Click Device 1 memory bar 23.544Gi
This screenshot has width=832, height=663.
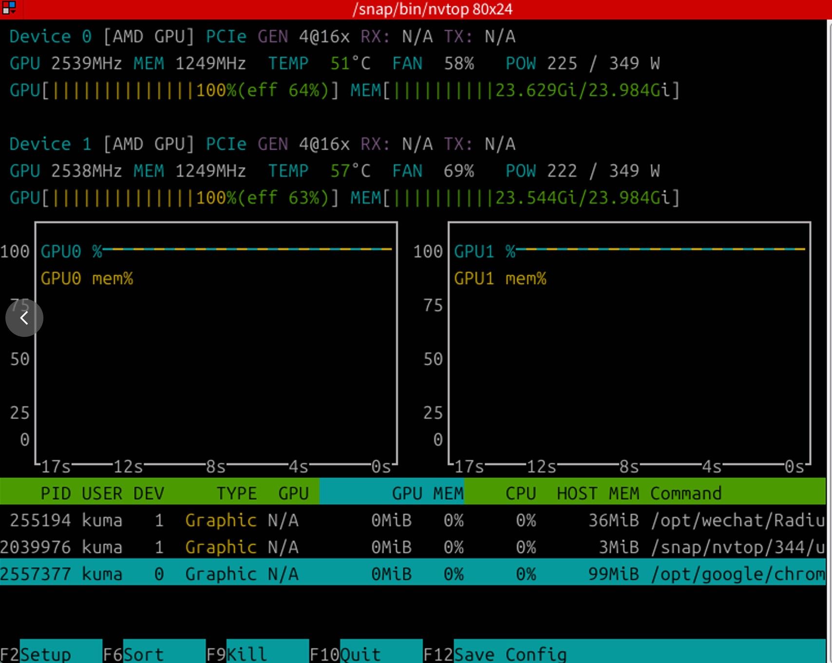coord(515,197)
